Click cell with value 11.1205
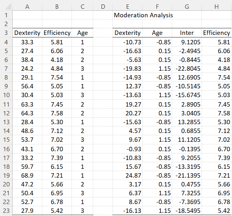The width and height of the screenshot is (232, 216). pos(187,140)
